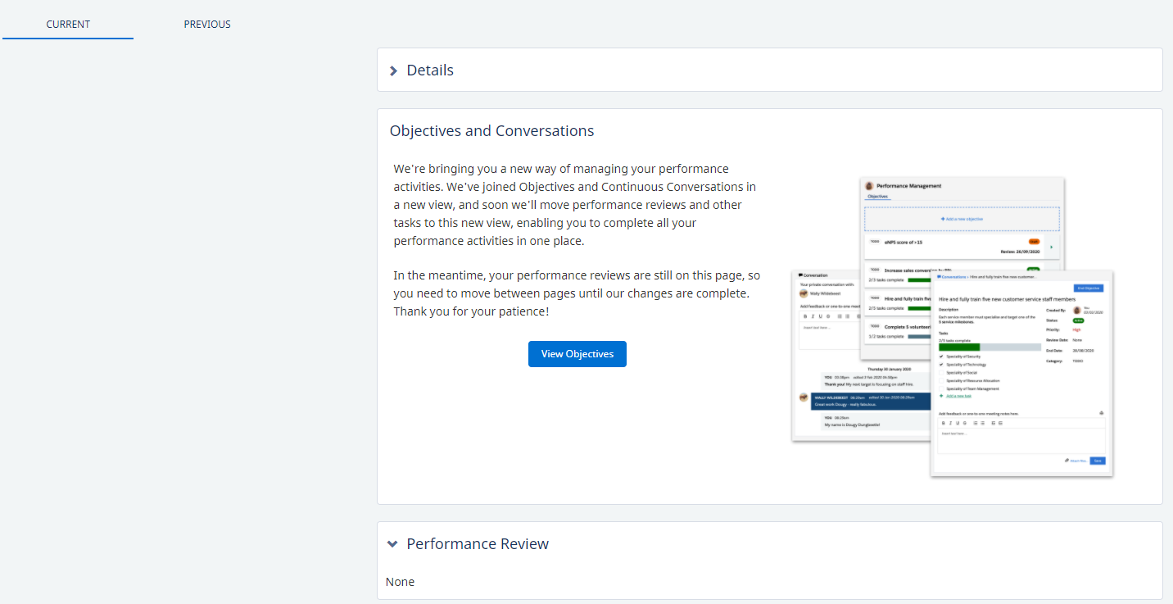Click the Add a new objective box
This screenshot has height=604, width=1173.
[962, 219]
